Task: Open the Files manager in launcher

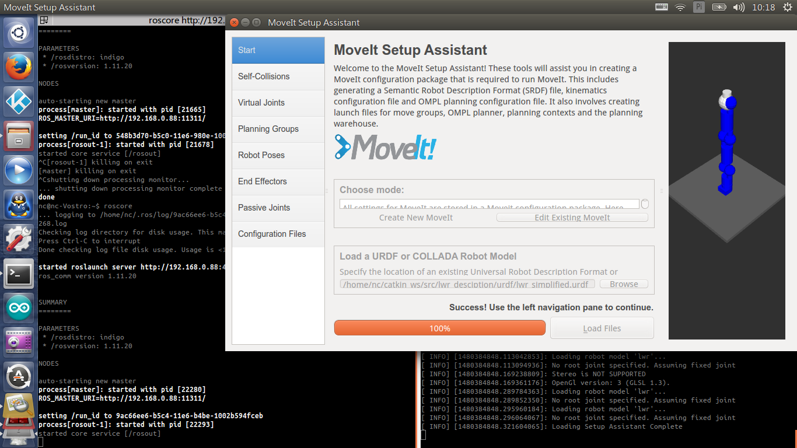Action: coord(19,136)
